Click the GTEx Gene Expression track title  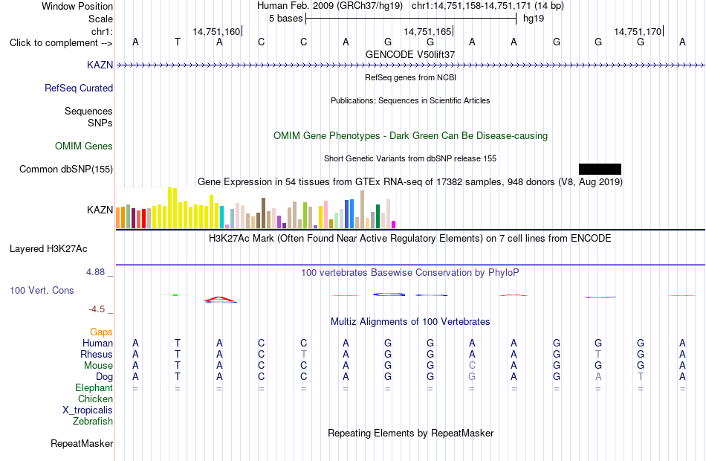[x=410, y=181]
